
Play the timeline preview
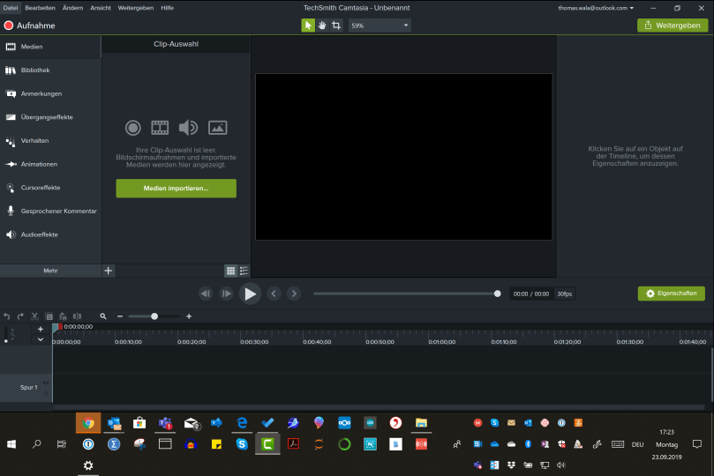(250, 294)
